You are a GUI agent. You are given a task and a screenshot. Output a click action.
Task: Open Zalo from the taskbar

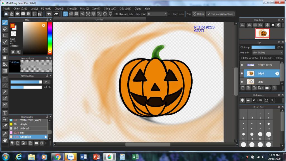click(x=71, y=157)
